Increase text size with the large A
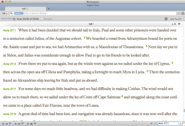185x126 pixels. pyautogui.click(x=175, y=24)
